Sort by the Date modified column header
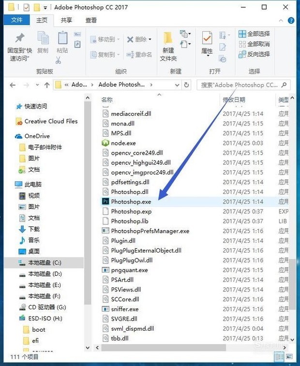Screen dimensions: 300x366 pos(234,100)
